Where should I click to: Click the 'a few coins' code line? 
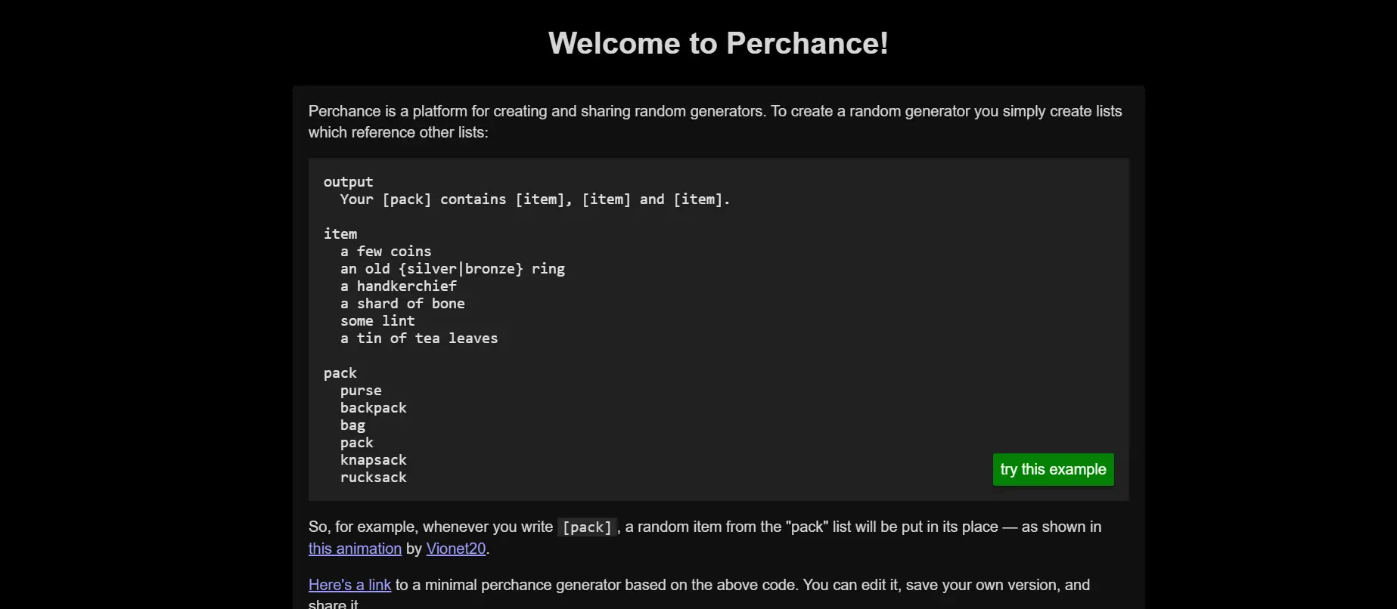tap(386, 252)
